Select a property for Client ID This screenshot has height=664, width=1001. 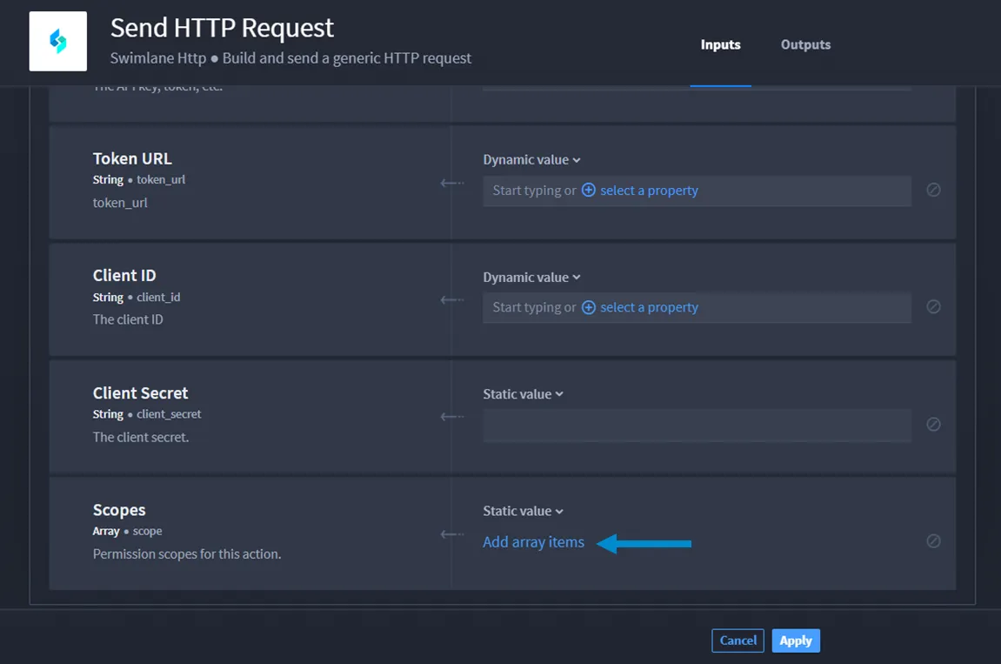[x=649, y=307]
